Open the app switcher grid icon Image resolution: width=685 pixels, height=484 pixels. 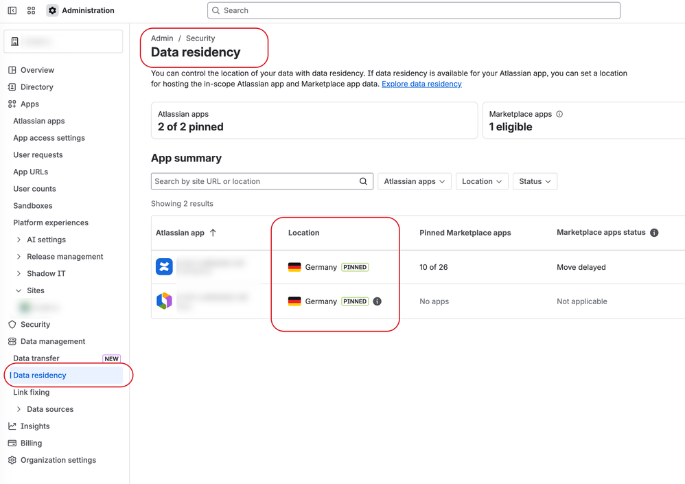[31, 10]
